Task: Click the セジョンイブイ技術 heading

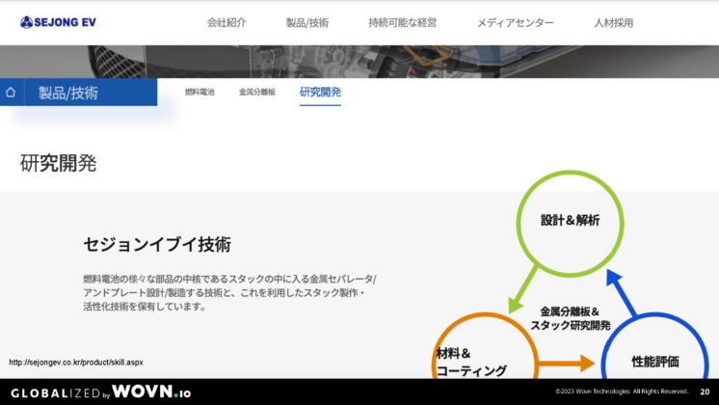Action: 157,244
